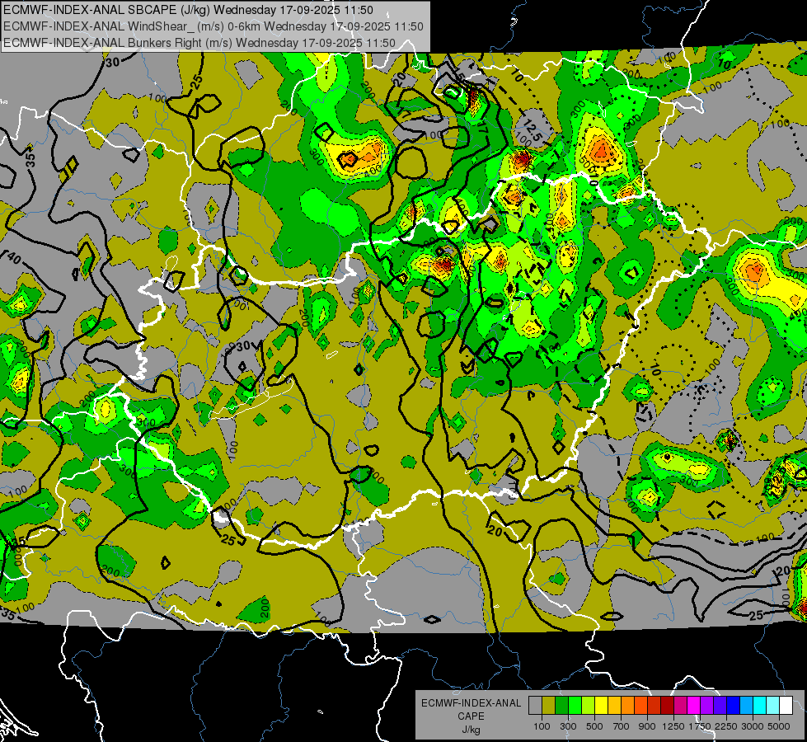Click the 500 label under the legend
Viewport: 807px width, 742px height.
(x=594, y=726)
